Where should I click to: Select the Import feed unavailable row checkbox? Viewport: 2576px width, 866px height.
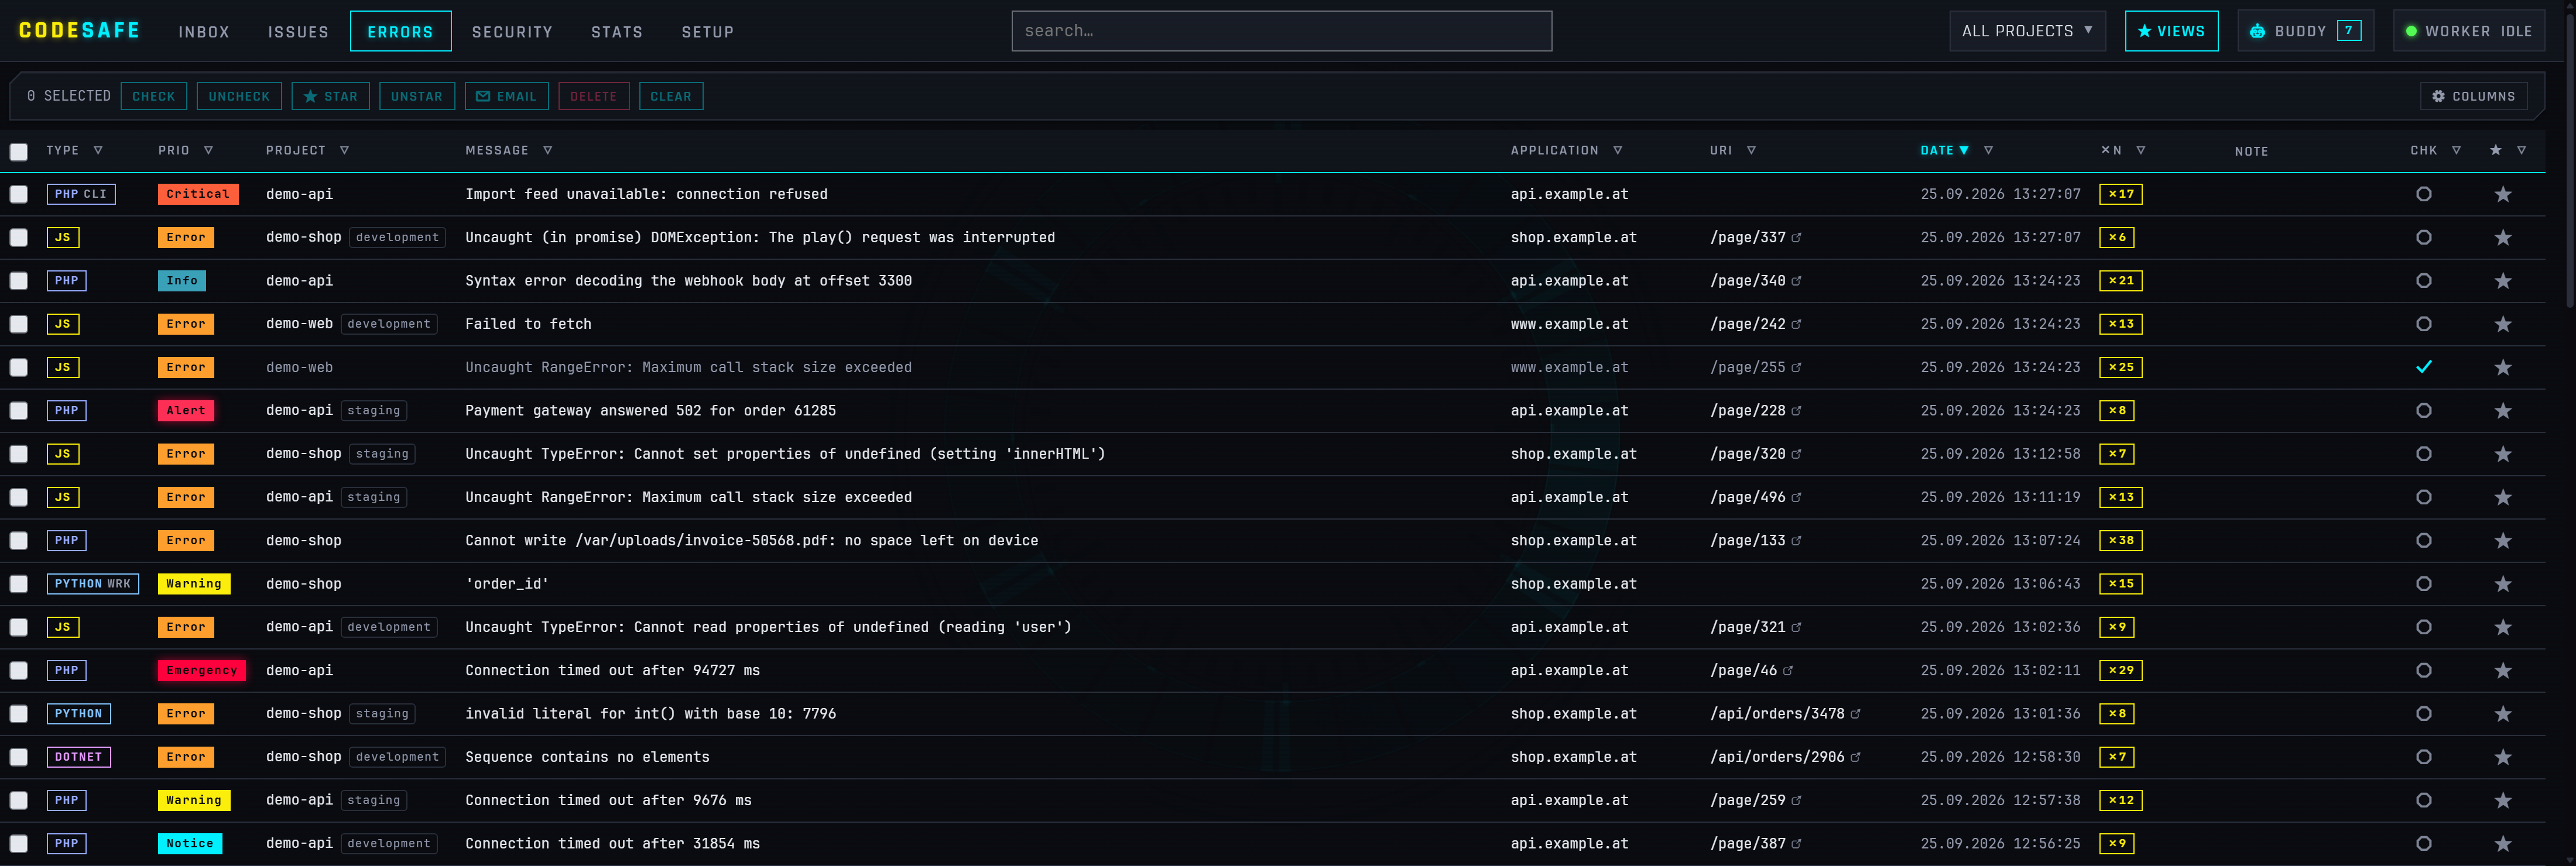click(19, 194)
